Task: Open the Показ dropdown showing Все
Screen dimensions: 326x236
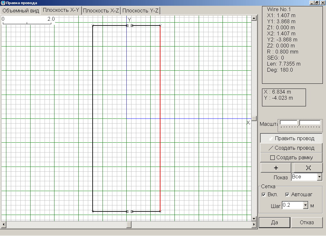Action: pyautogui.click(x=319, y=177)
